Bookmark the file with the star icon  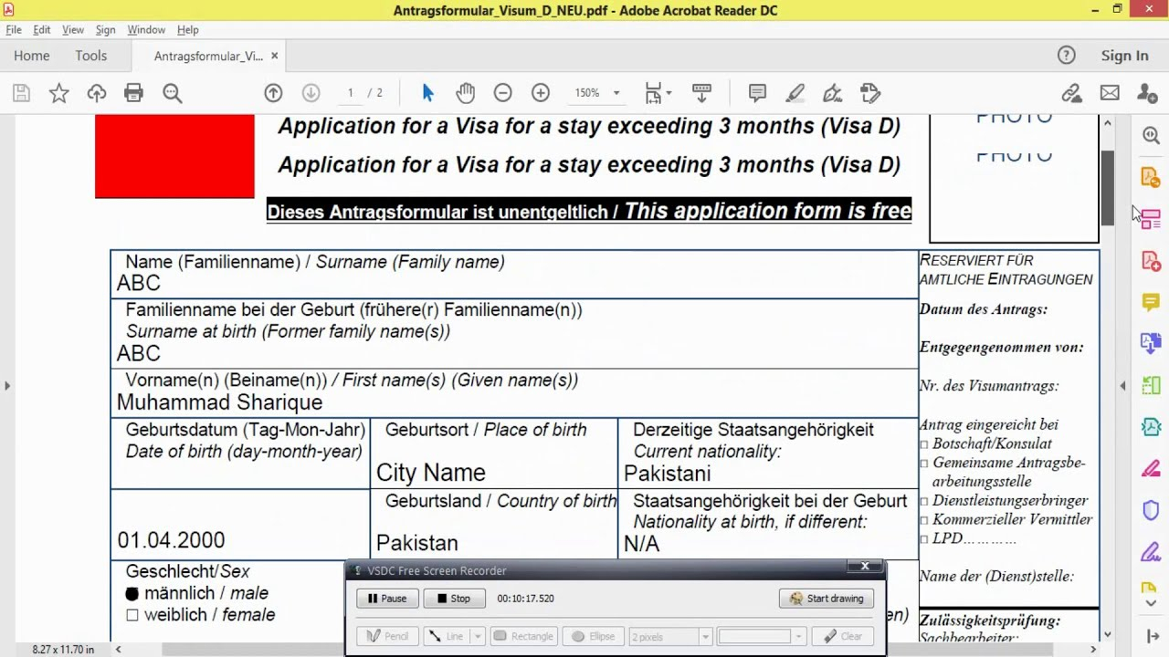coord(59,93)
